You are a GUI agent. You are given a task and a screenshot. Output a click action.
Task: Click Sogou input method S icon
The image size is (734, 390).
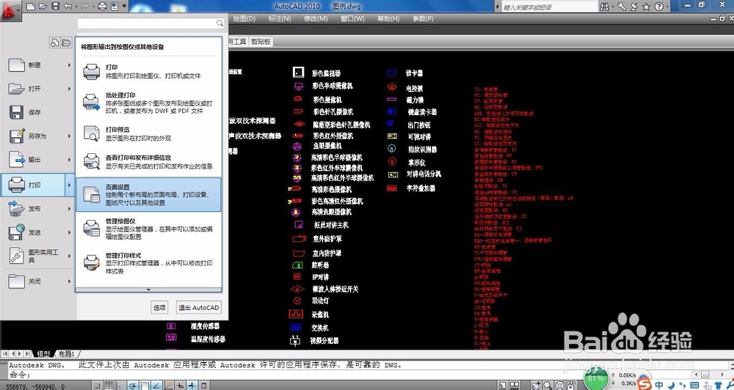(644, 384)
